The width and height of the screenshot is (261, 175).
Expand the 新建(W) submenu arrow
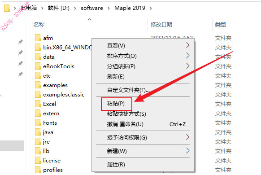(x=187, y=151)
